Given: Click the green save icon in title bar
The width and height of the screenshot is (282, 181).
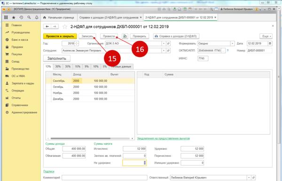Looking at the screenshot, I should coord(174,9).
